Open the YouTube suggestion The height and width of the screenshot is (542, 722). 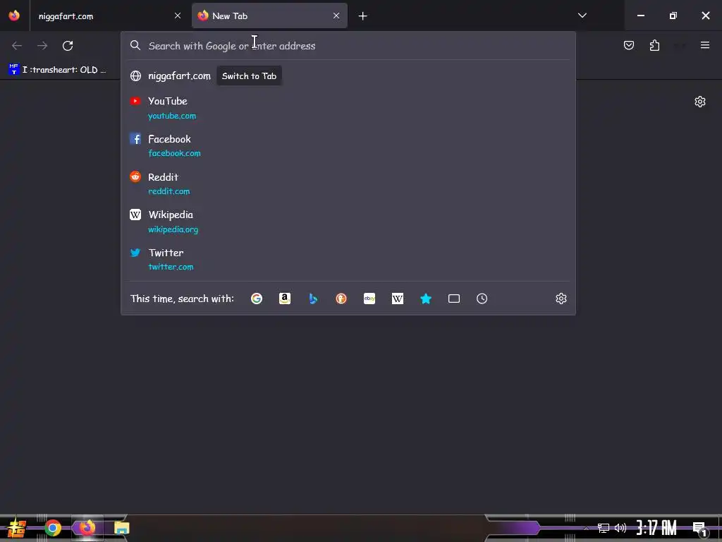click(348, 108)
